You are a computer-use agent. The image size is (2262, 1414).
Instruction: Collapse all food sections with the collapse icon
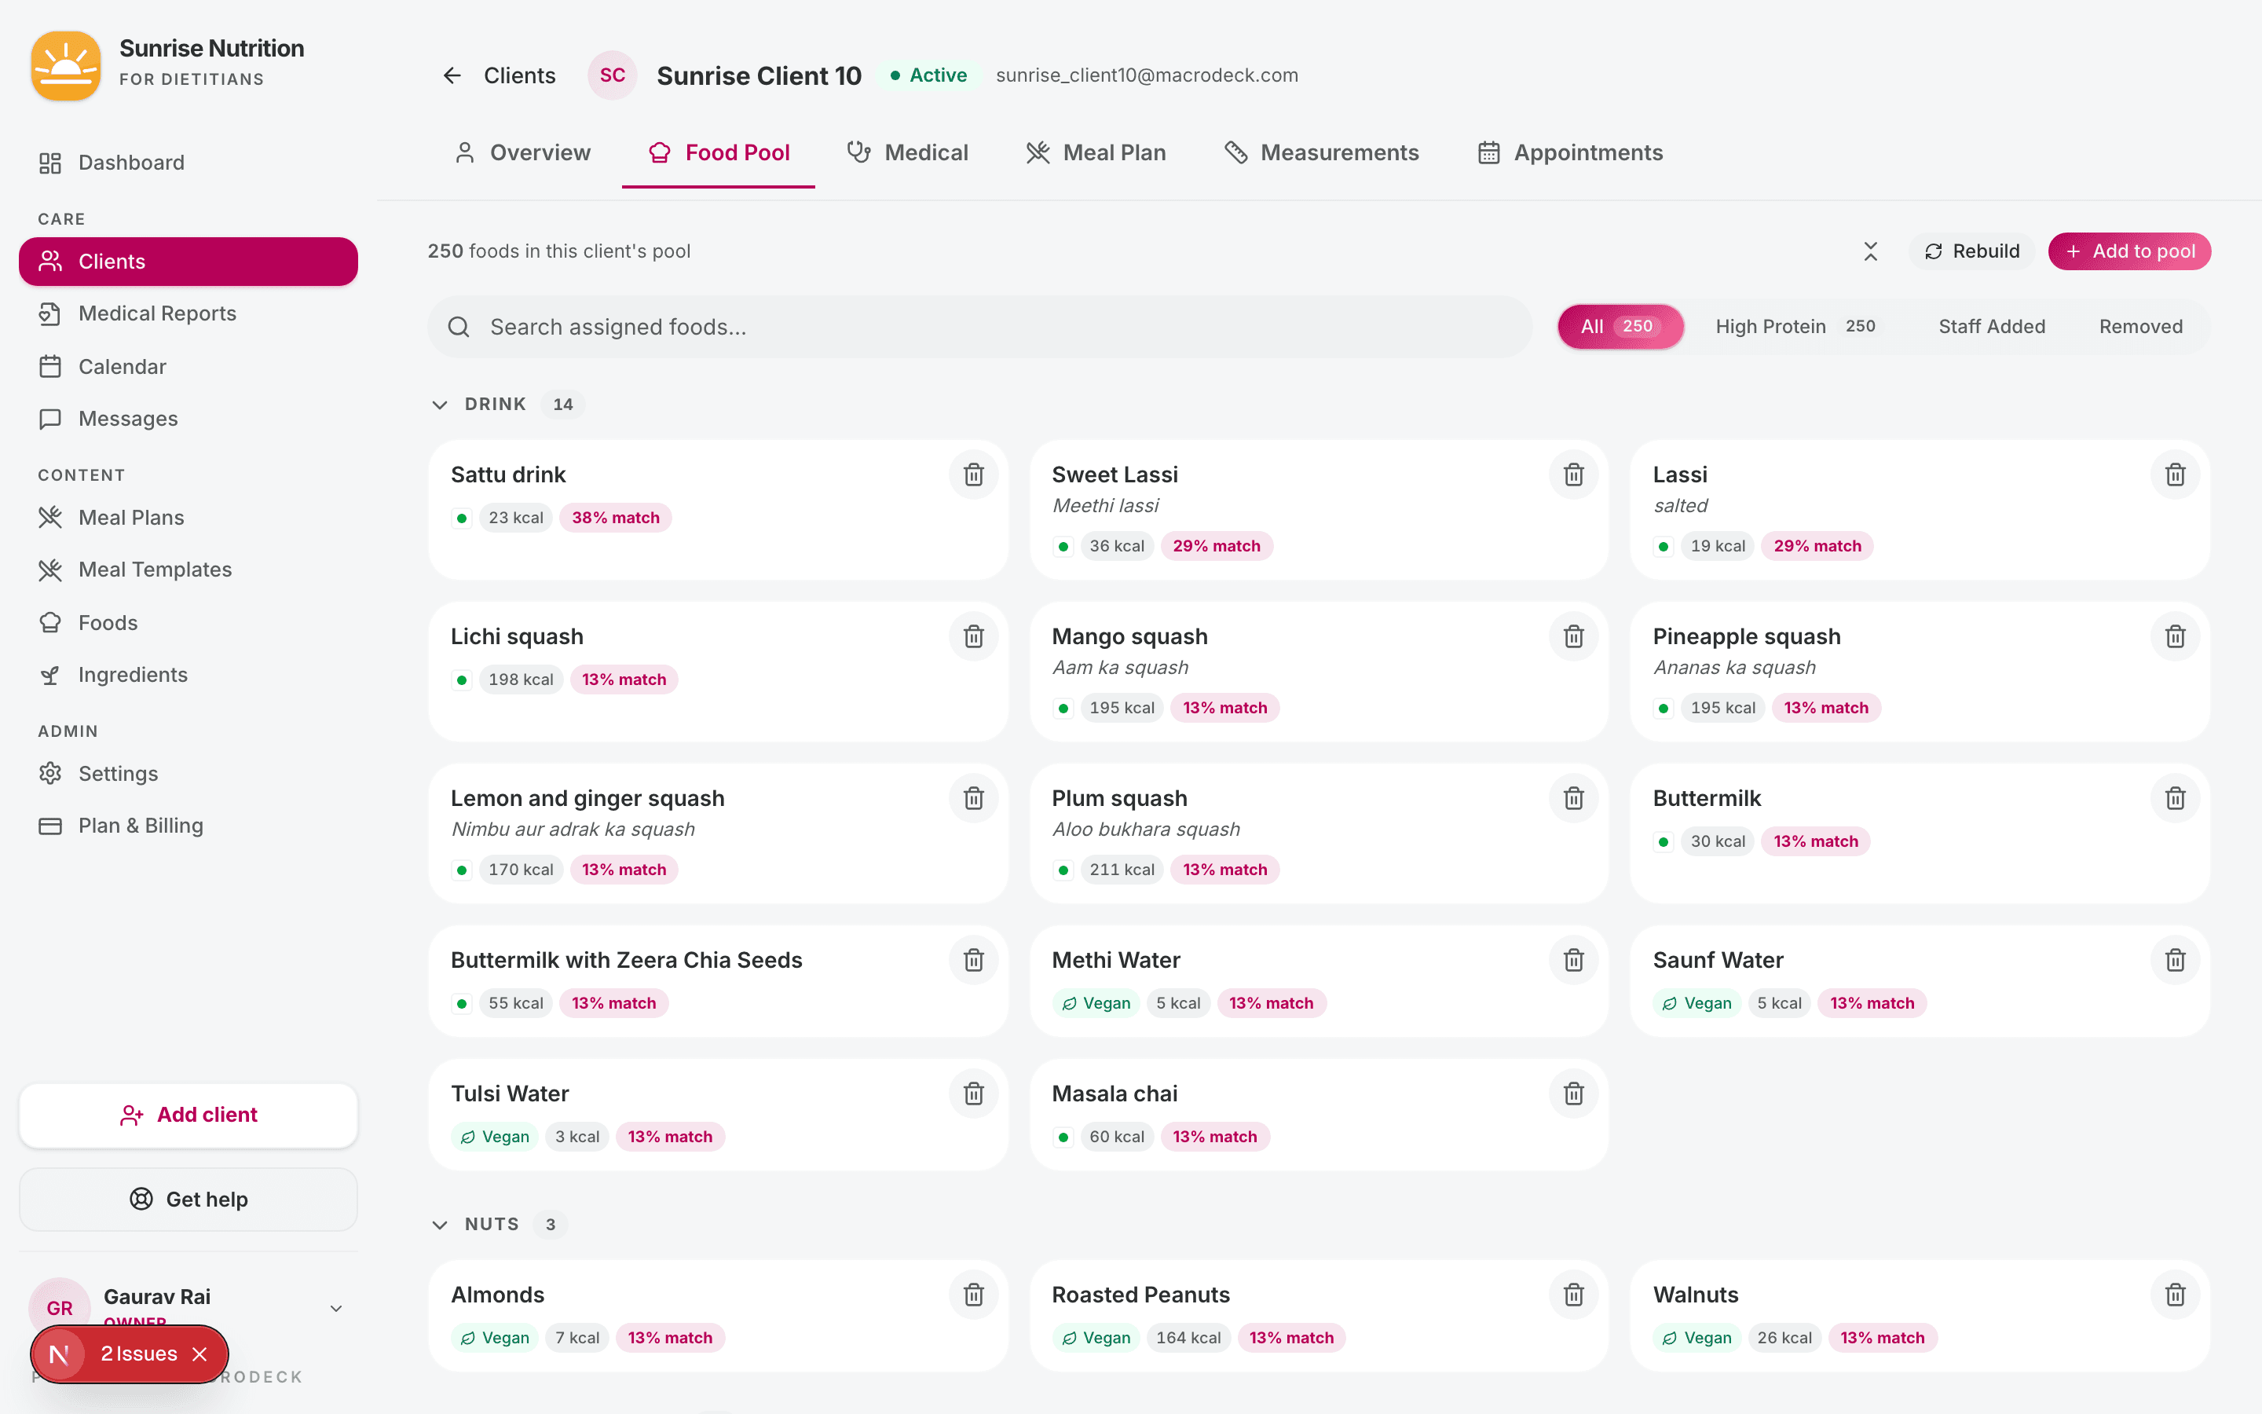(x=1870, y=251)
